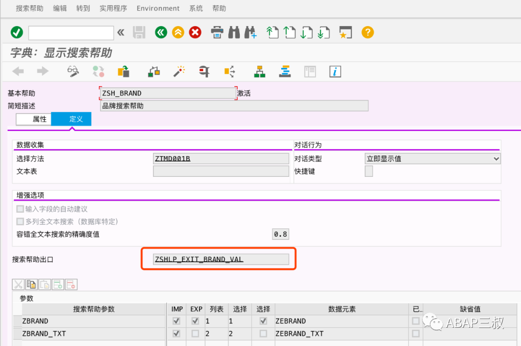This screenshot has height=346, width=521.
Task: Click the paste icon above parameters table
Action: [44, 285]
